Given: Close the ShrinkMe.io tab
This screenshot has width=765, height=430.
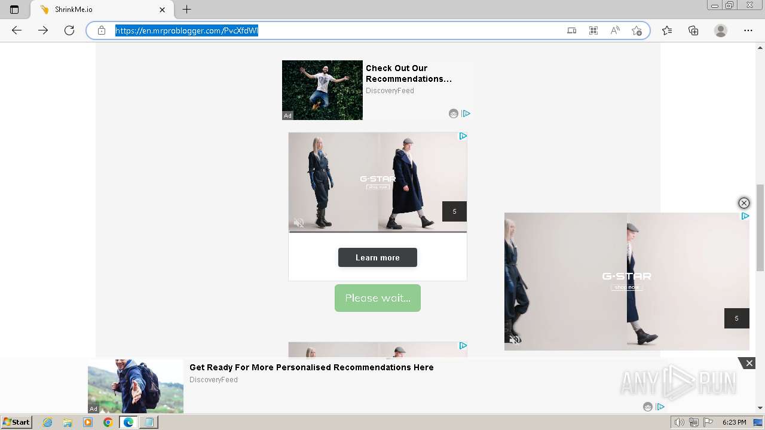Looking at the screenshot, I should coord(162,10).
